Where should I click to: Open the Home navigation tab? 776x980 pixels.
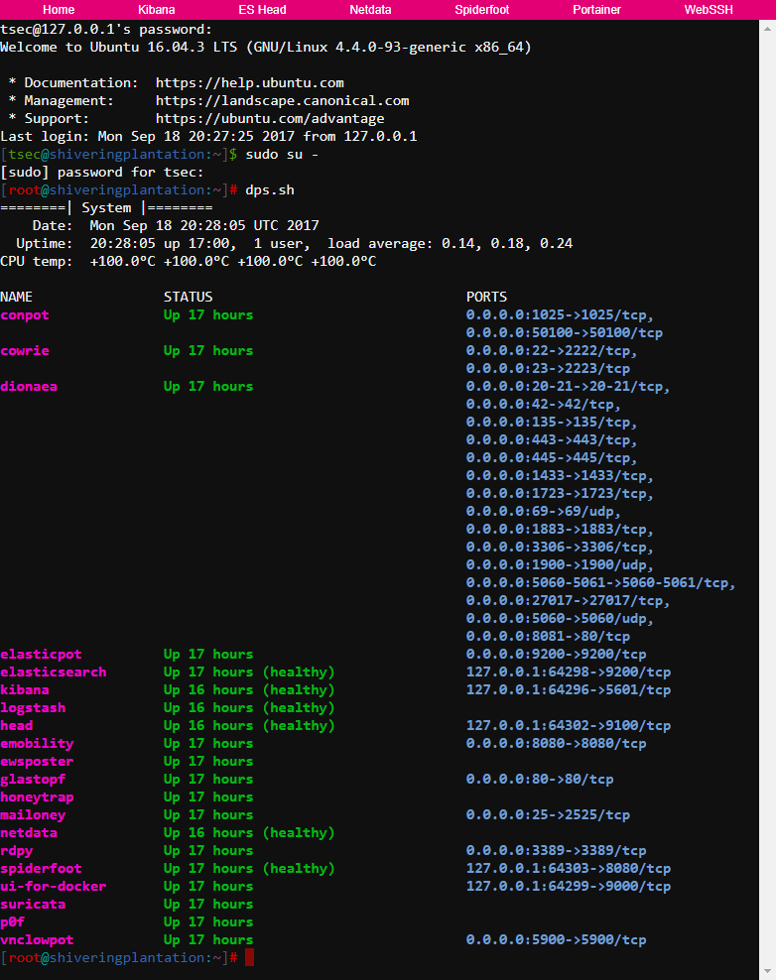59,10
